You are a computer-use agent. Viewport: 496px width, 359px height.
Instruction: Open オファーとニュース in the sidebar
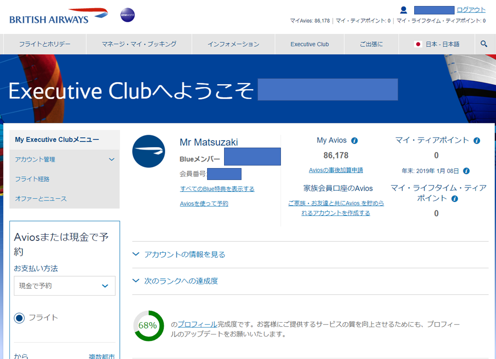click(41, 199)
